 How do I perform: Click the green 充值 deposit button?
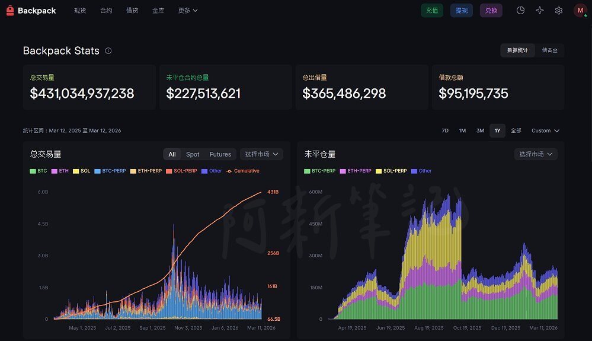tap(432, 11)
